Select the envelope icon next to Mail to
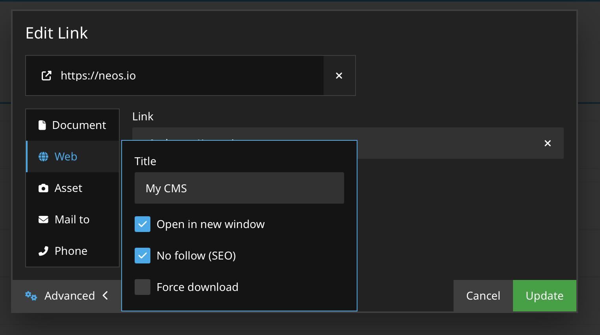The height and width of the screenshot is (335, 600). pyautogui.click(x=43, y=219)
